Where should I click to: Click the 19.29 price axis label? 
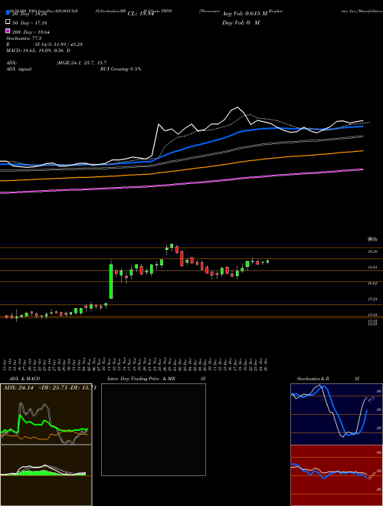coord(373,251)
